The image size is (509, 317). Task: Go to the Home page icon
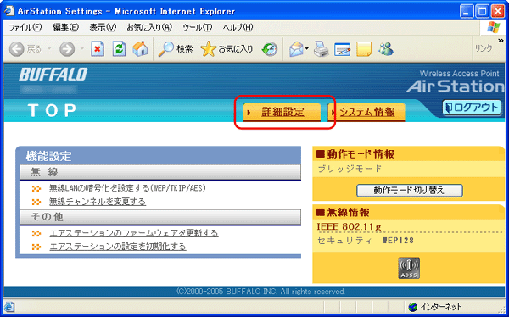[140, 48]
